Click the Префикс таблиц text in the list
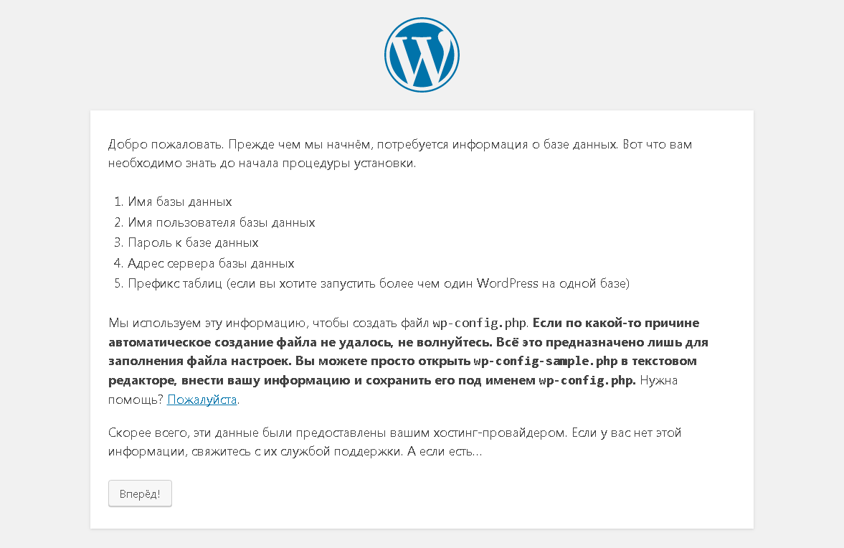Viewport: 844px width, 548px height. click(175, 284)
